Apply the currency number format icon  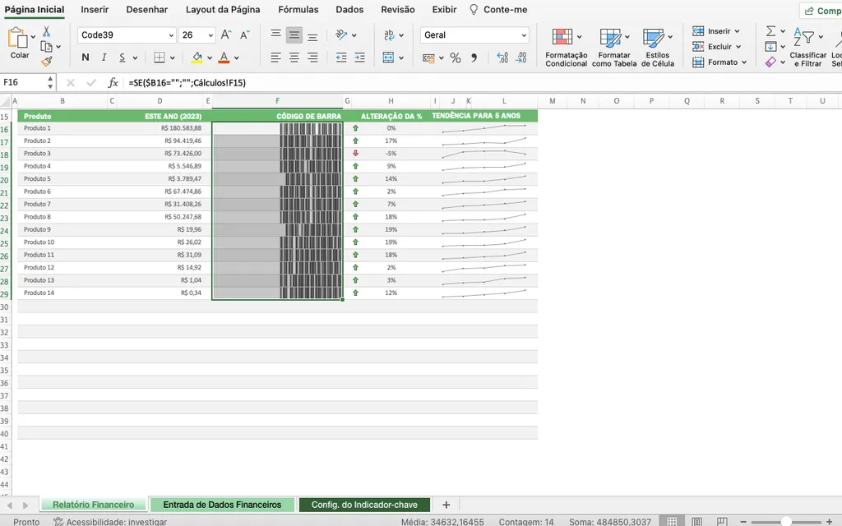tap(428, 58)
